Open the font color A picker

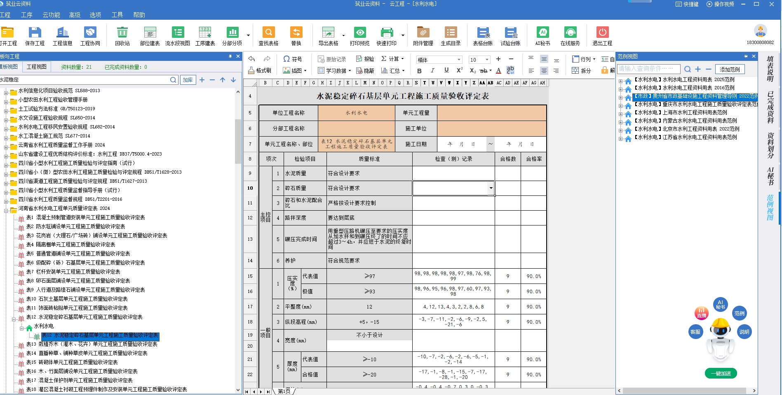498,71
